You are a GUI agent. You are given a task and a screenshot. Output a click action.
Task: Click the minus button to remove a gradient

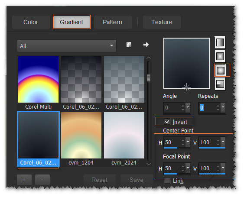click(x=42, y=180)
